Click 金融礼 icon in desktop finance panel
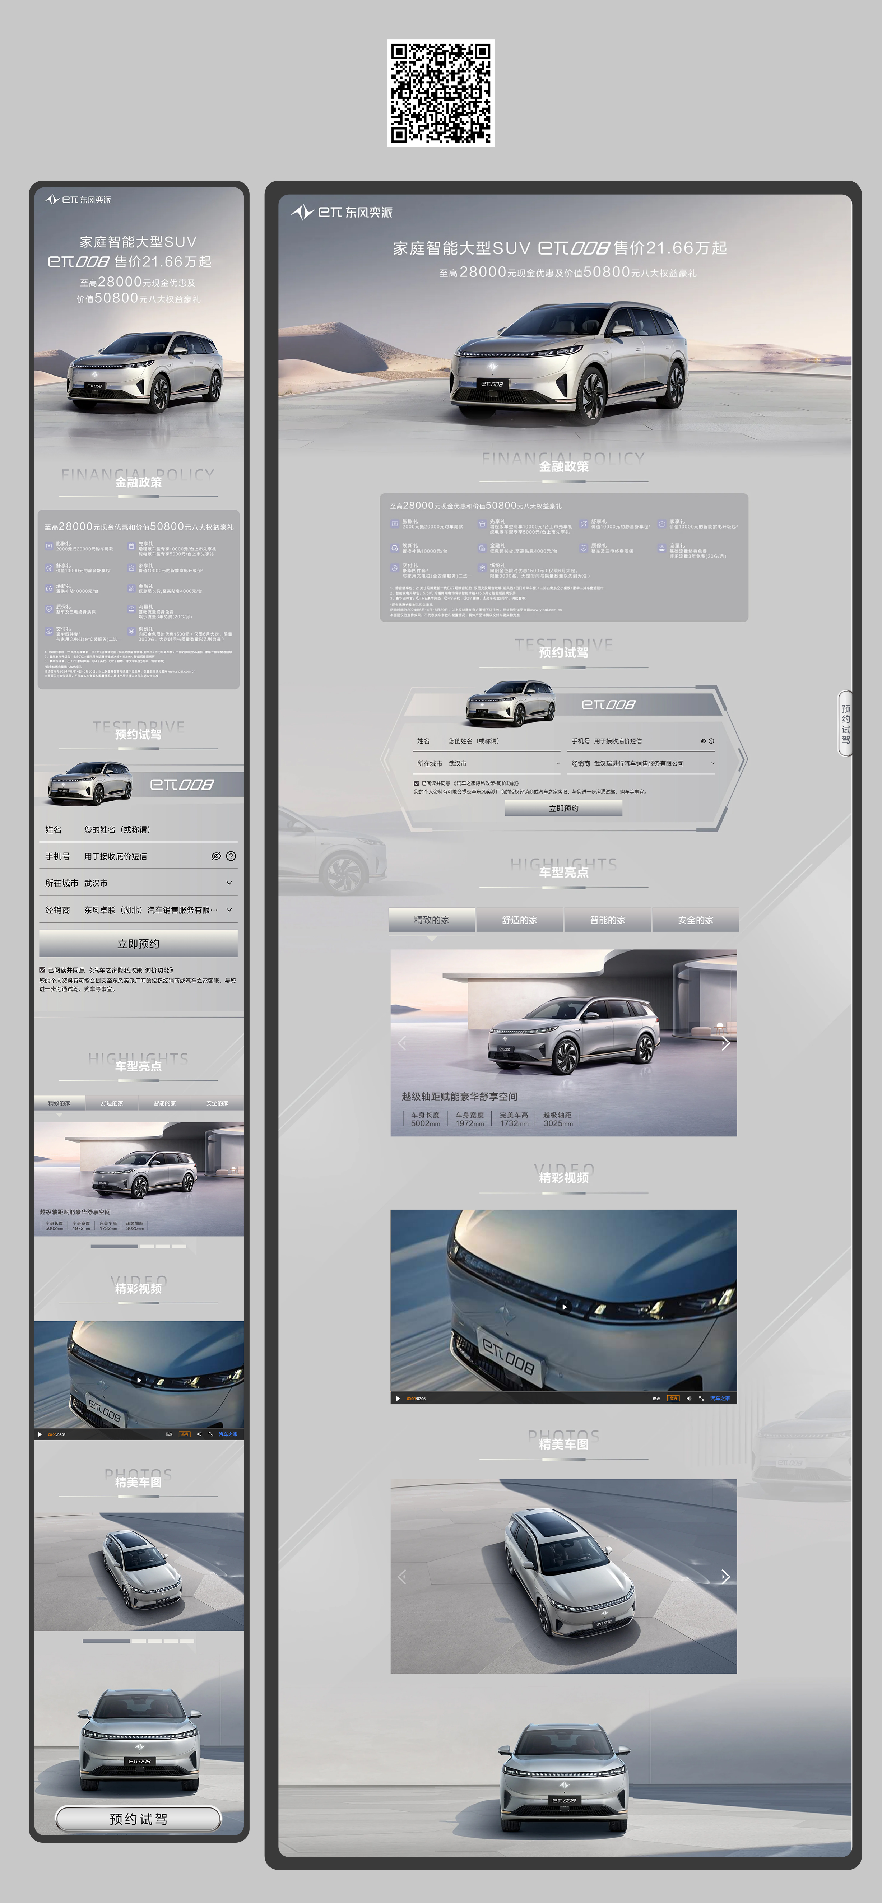Viewport: 882px width, 1903px height. click(x=482, y=548)
